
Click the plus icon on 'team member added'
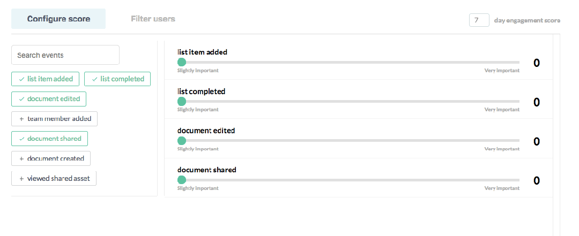21,119
